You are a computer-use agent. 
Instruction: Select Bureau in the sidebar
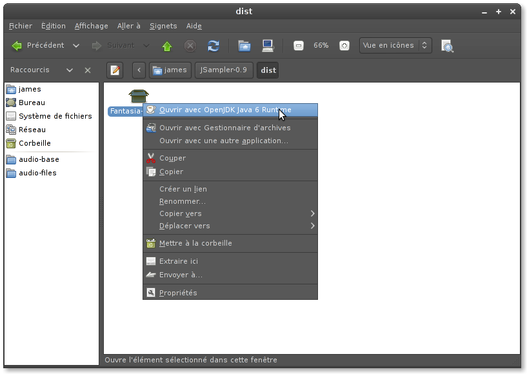[52, 103]
